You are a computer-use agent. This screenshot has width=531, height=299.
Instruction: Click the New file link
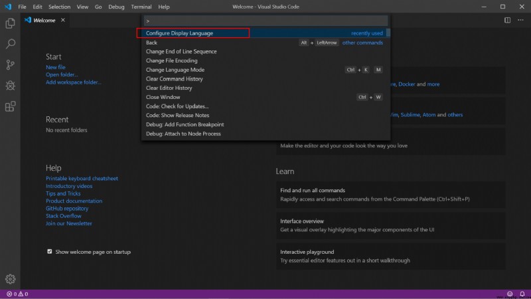56,67
